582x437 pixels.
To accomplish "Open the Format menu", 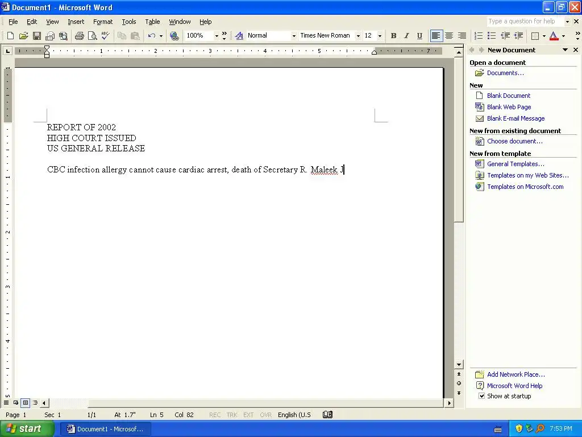I will tap(103, 22).
